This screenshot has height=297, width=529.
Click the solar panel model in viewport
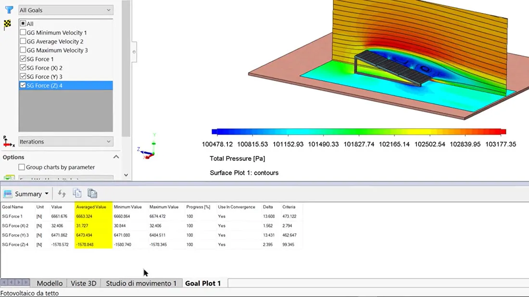tap(393, 67)
